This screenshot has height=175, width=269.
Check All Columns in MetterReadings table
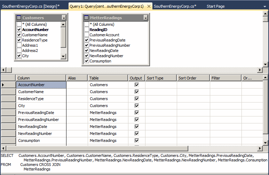click(x=87, y=24)
